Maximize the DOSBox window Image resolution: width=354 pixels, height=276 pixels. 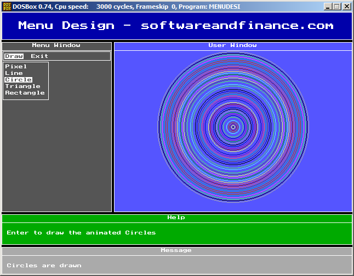(336, 7)
